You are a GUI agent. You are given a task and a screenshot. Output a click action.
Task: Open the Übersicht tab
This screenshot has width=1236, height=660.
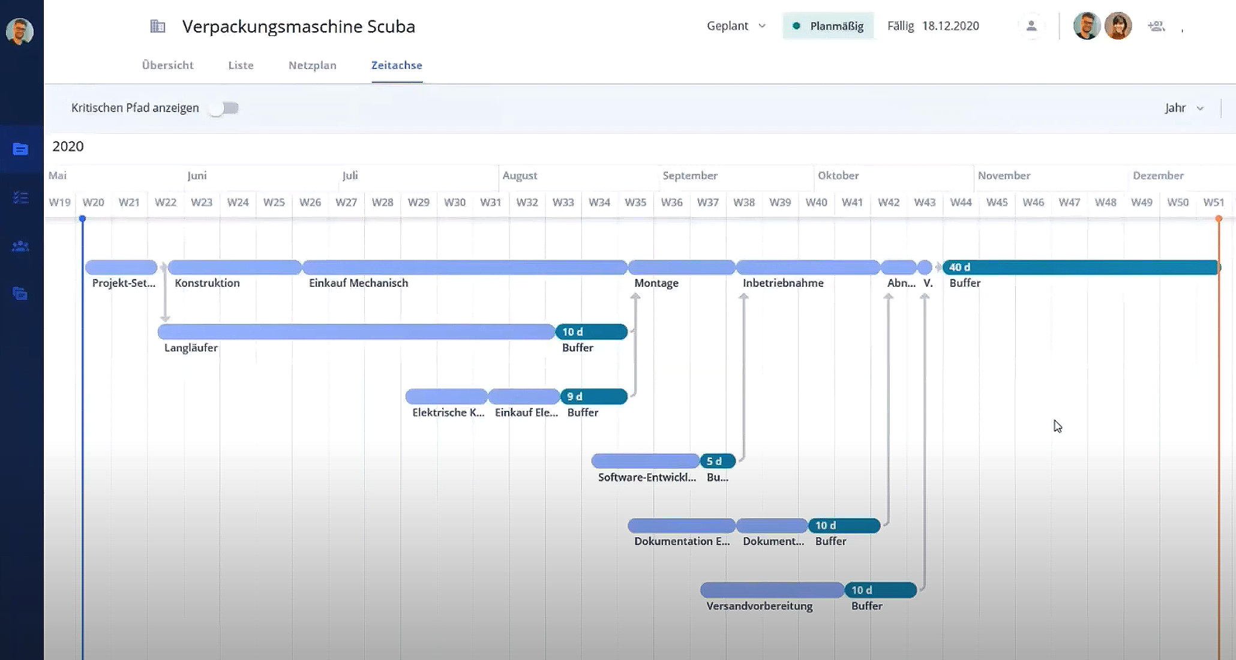tap(168, 65)
